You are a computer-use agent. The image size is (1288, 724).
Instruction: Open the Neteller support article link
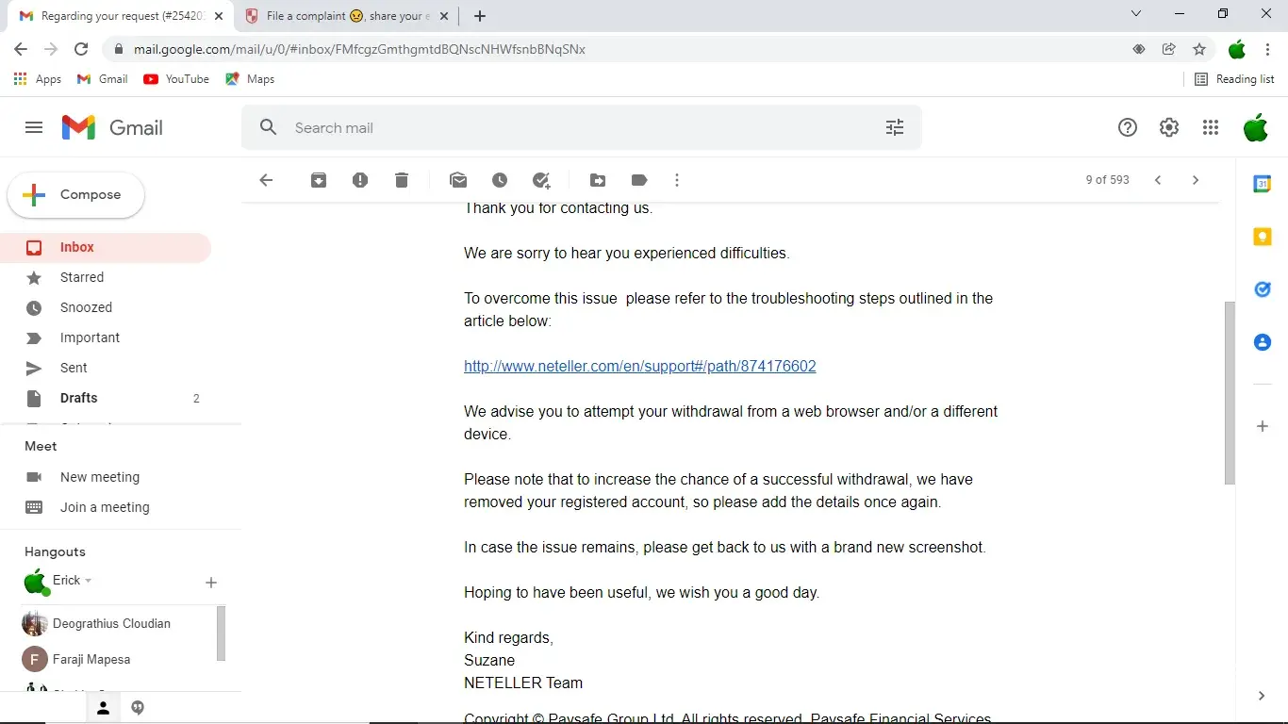tap(639, 366)
